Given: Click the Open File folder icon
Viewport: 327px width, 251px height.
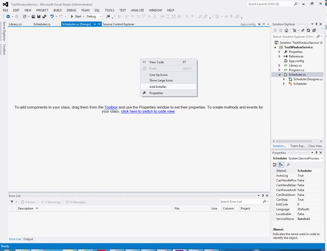Looking at the screenshot, I should click(33, 16).
